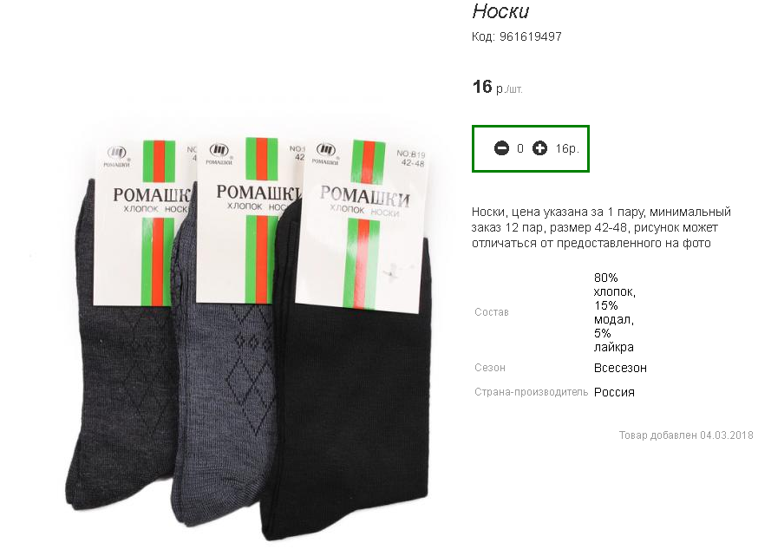Click the product title Носки
The image size is (758, 556).
coord(500,11)
